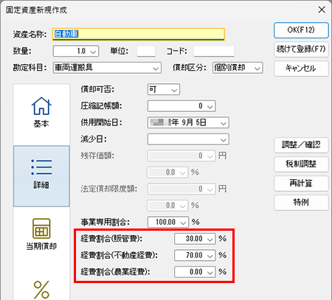The width and height of the screenshot is (332, 300).
Task: Switch to 当期償却 calculator icon tab
Action: (x=41, y=234)
